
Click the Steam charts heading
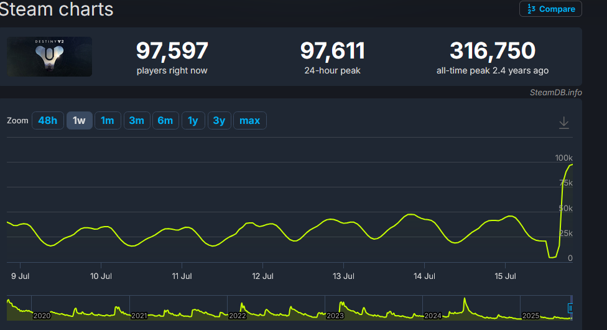point(57,9)
